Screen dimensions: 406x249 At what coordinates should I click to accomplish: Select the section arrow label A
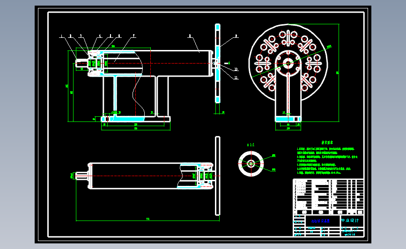click(229, 63)
